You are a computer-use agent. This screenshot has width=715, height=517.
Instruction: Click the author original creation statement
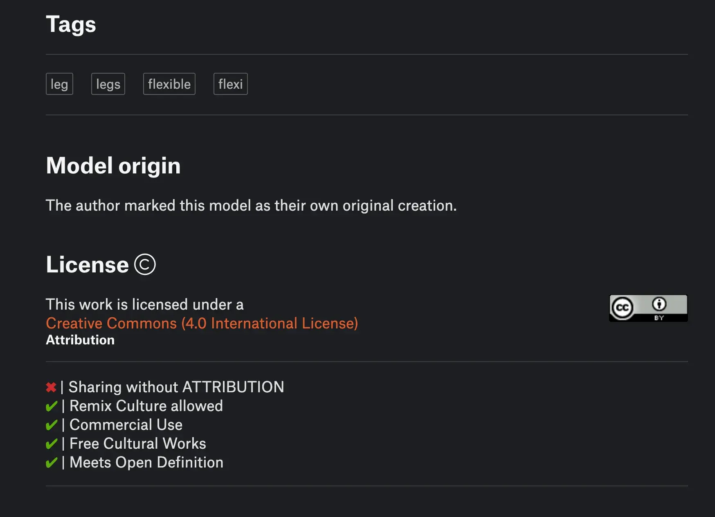point(251,205)
